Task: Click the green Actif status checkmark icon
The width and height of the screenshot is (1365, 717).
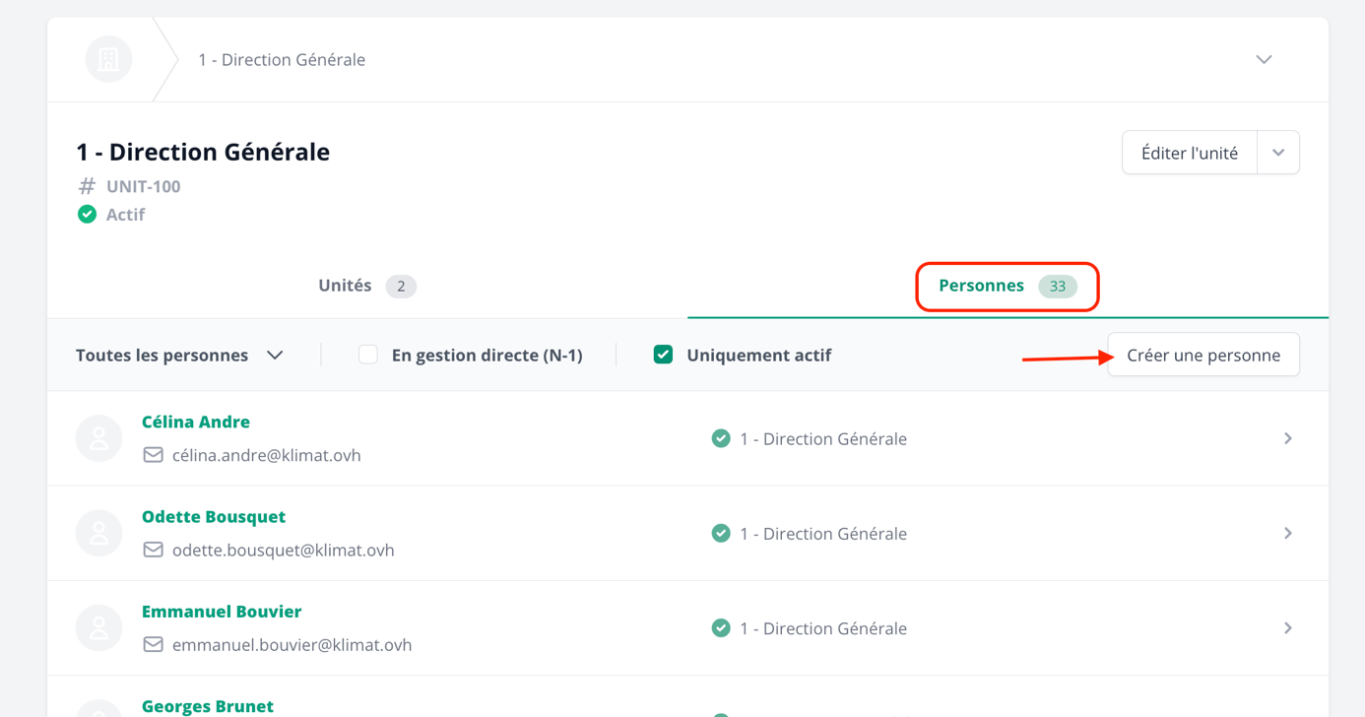Action: 88,215
